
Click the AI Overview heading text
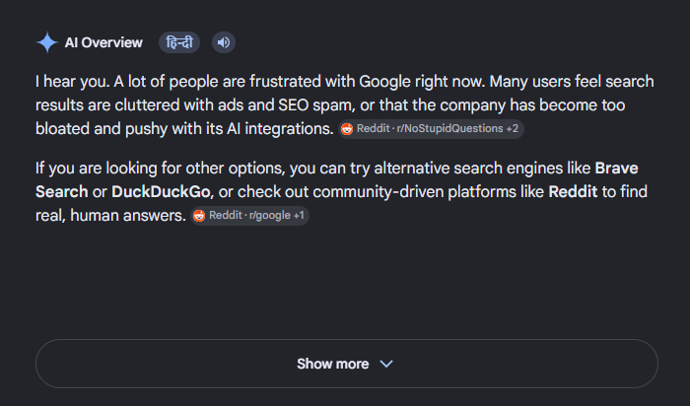tap(103, 42)
